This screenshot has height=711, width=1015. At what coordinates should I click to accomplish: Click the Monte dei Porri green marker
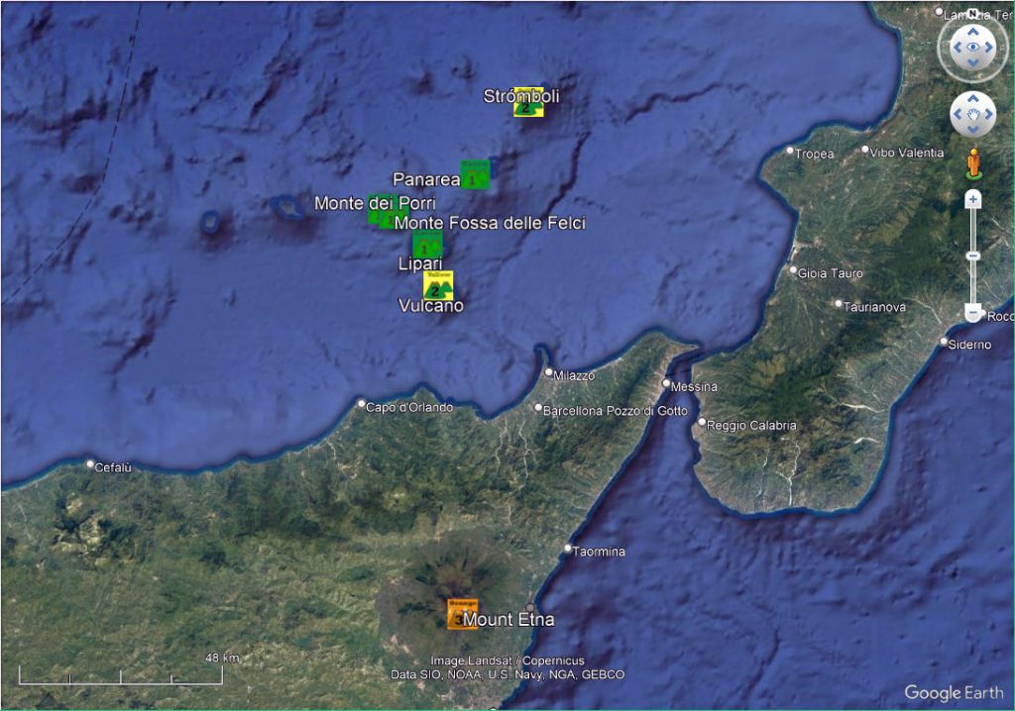pyautogui.click(x=378, y=211)
